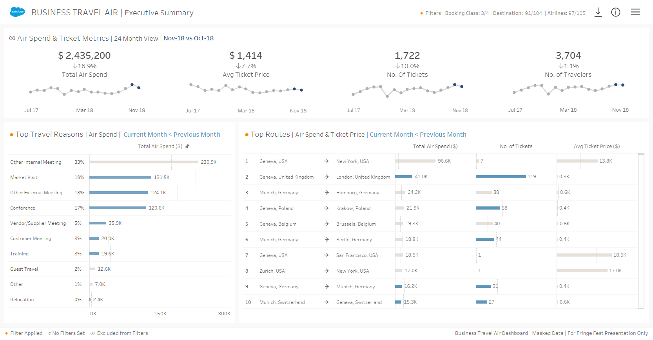The image size is (653, 340).
Task: Open the hamburger menu
Action: point(635,12)
